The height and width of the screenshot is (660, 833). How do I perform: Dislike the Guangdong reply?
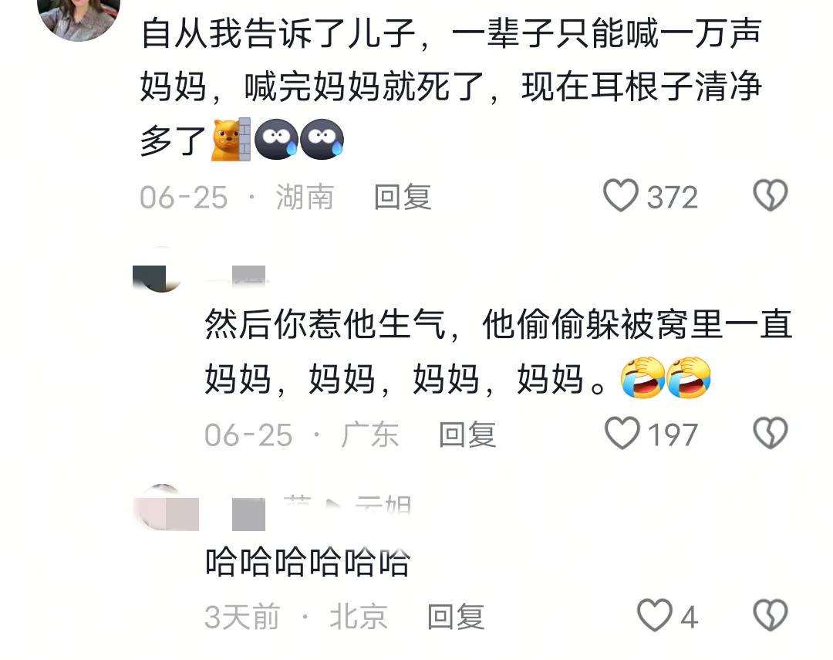tap(770, 433)
